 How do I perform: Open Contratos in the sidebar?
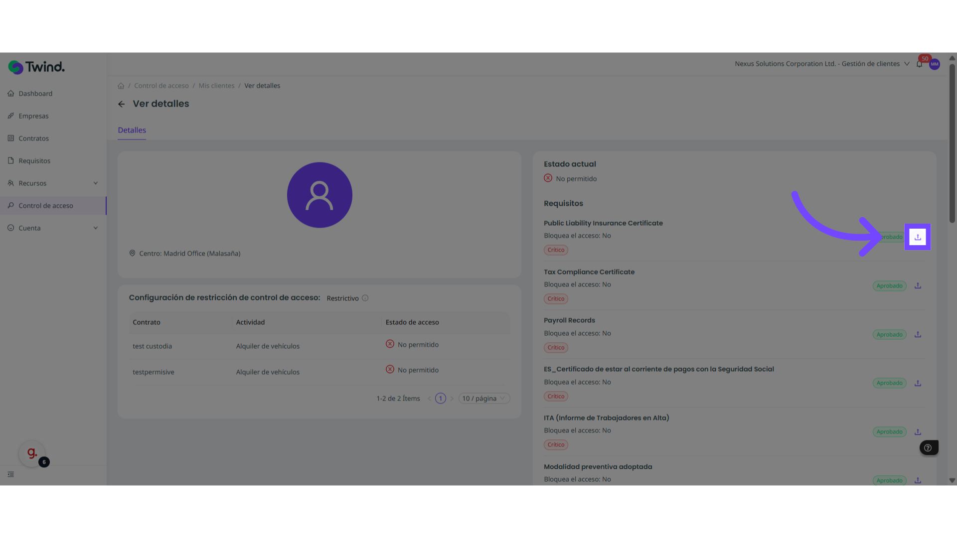pos(33,138)
